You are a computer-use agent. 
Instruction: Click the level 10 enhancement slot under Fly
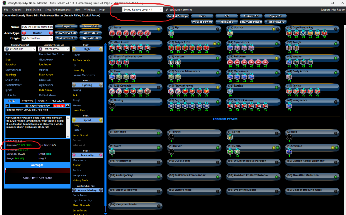click(171, 33)
